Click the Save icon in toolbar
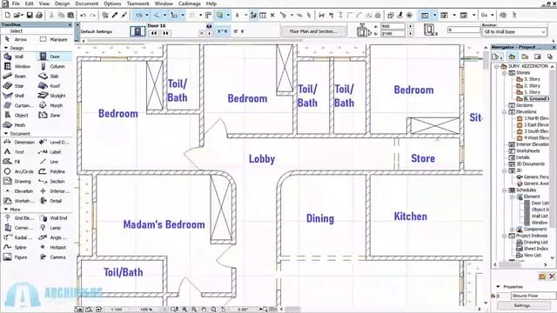The height and width of the screenshot is (313, 557). pos(30,16)
